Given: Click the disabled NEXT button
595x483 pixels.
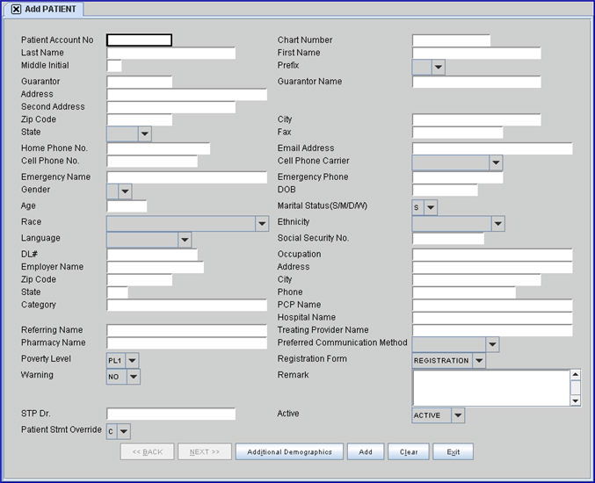Looking at the screenshot, I should 205,452.
